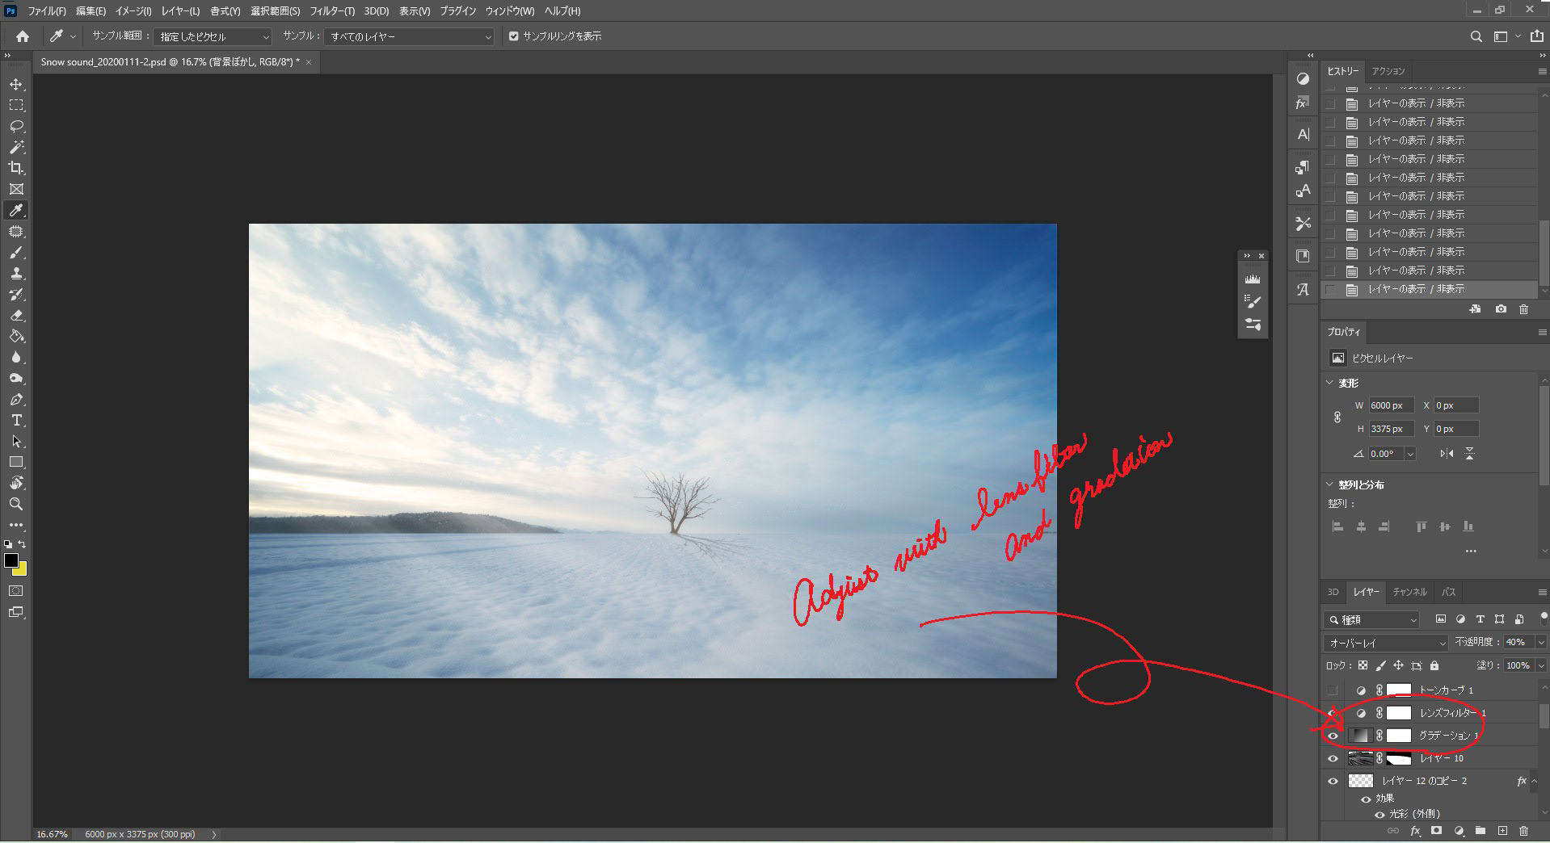Click the foreground color swatch
Image resolution: width=1550 pixels, height=843 pixels.
(x=11, y=560)
